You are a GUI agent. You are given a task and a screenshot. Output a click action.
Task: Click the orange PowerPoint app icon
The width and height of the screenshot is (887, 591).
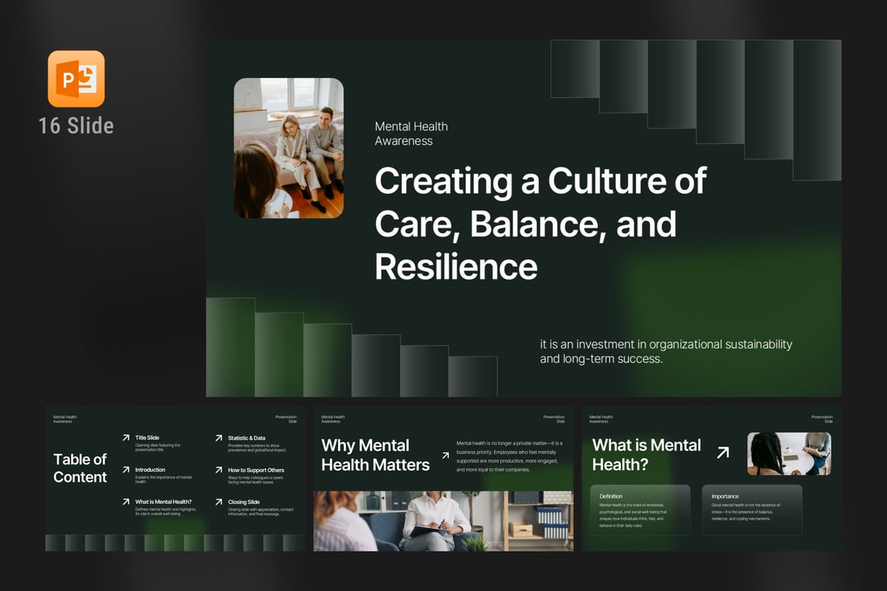point(77,79)
